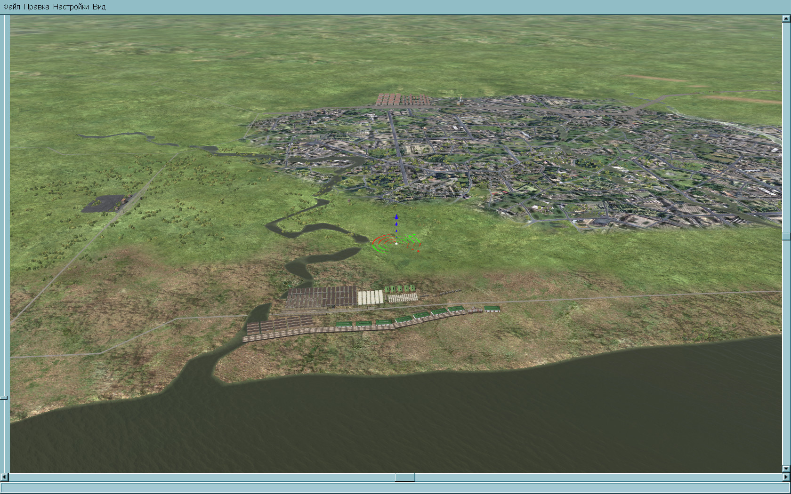Open the Настройки menu
791x494 pixels.
pyautogui.click(x=71, y=7)
